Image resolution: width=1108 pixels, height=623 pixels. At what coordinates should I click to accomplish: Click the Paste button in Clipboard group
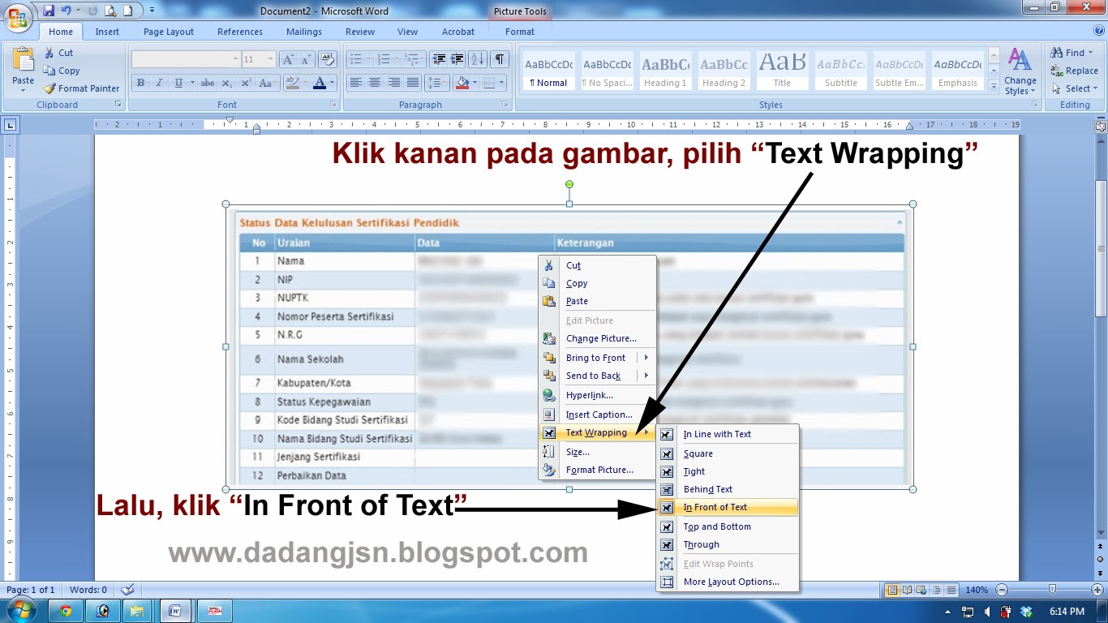pos(24,69)
